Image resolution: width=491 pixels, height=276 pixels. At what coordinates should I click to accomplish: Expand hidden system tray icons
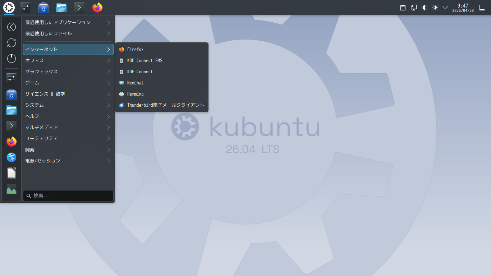click(x=445, y=7)
